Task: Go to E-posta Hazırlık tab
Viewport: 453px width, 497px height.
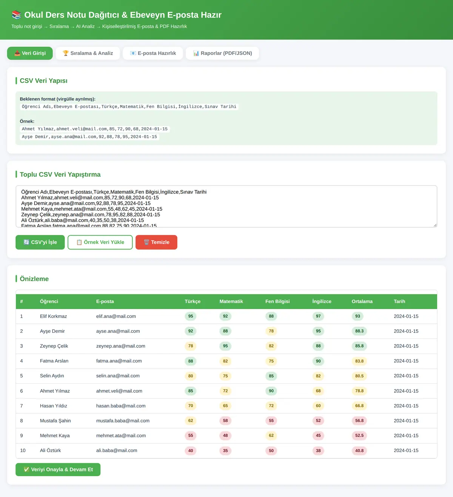Action: pos(153,53)
